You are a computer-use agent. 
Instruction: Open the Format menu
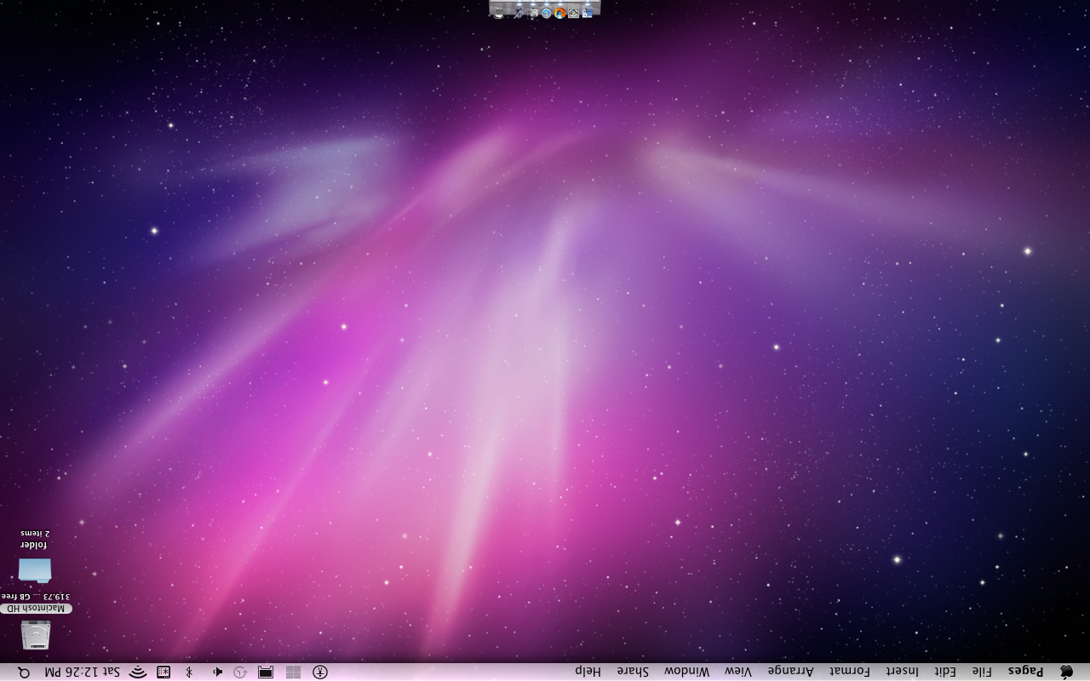[x=850, y=671]
